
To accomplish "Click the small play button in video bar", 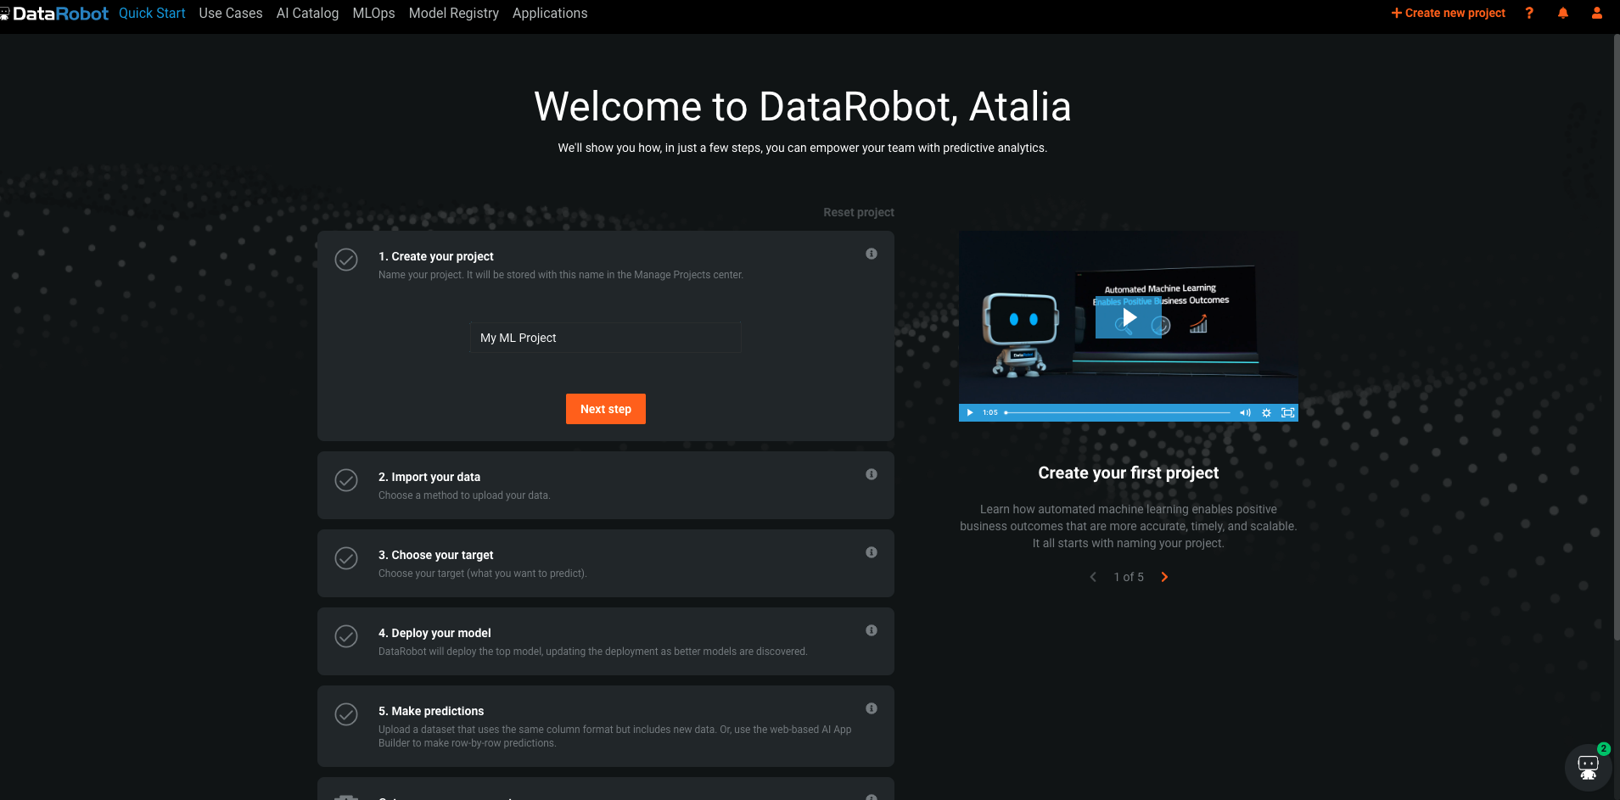I will (970, 412).
